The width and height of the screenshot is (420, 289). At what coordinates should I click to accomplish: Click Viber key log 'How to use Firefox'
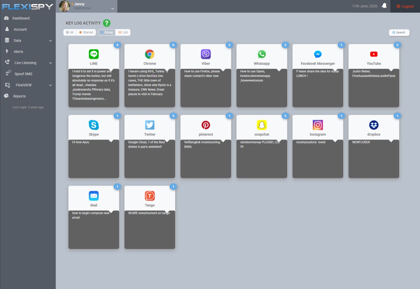[202, 74]
